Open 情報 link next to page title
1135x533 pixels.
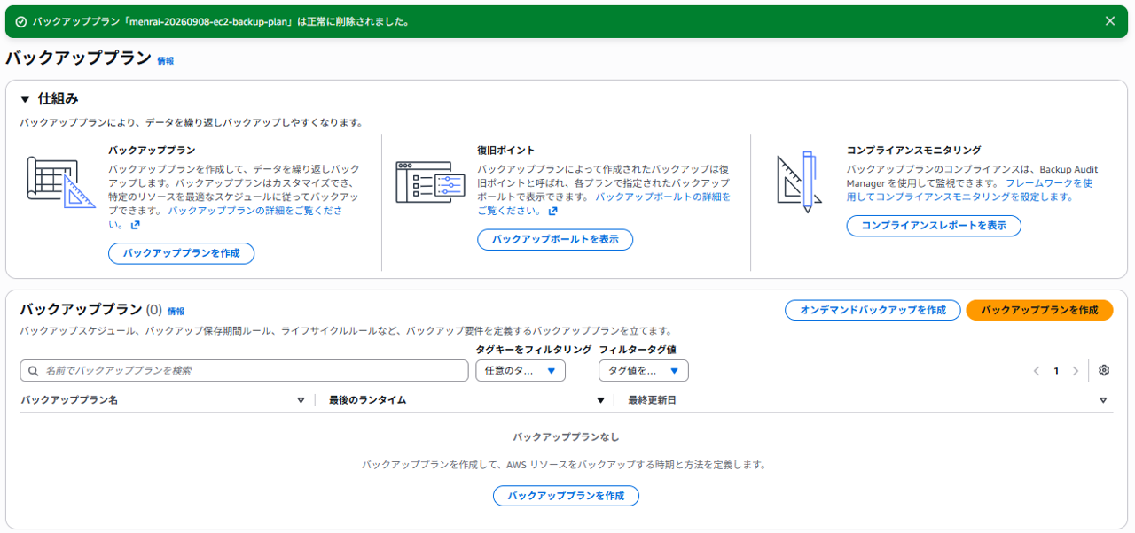pos(166,60)
